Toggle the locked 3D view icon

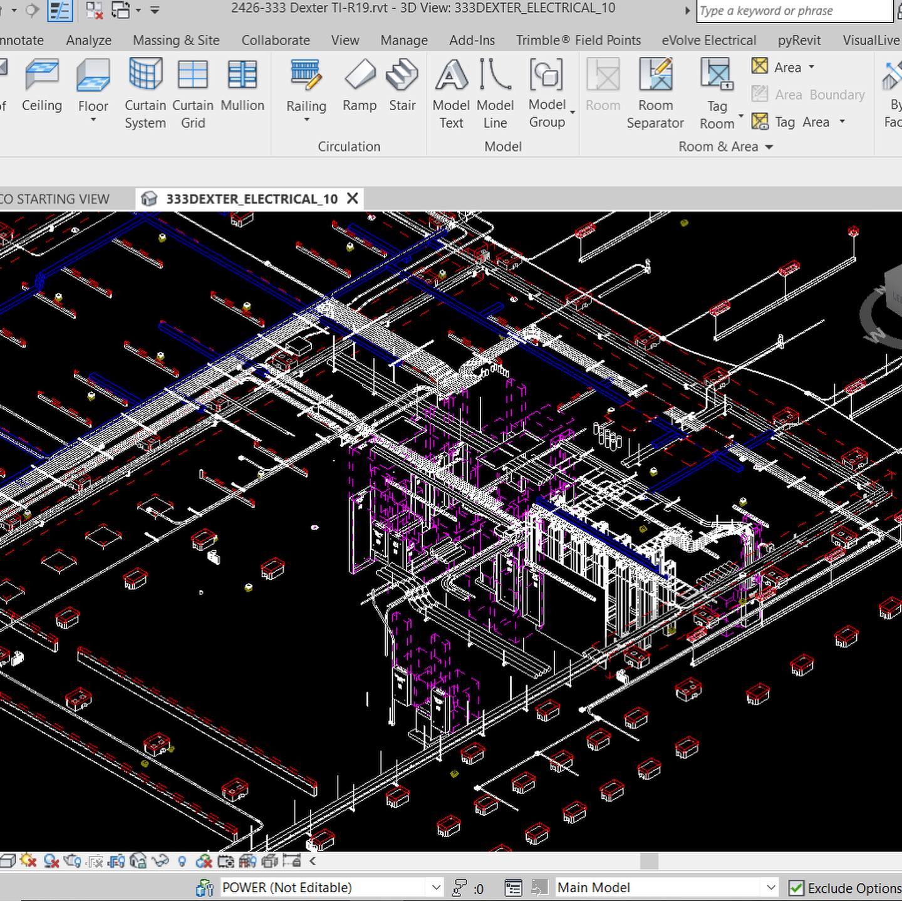138,861
